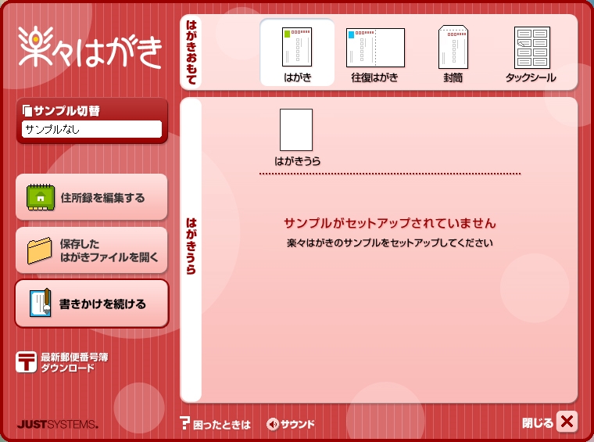The image size is (594, 442).
Task: Open 保存したはがきファイルを開く folder button
Action: 91,250
